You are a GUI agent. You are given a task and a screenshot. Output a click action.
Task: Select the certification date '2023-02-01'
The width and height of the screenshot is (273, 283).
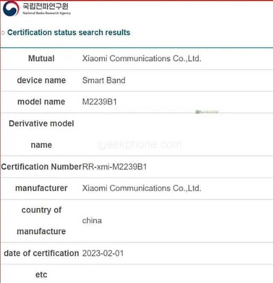103,253
